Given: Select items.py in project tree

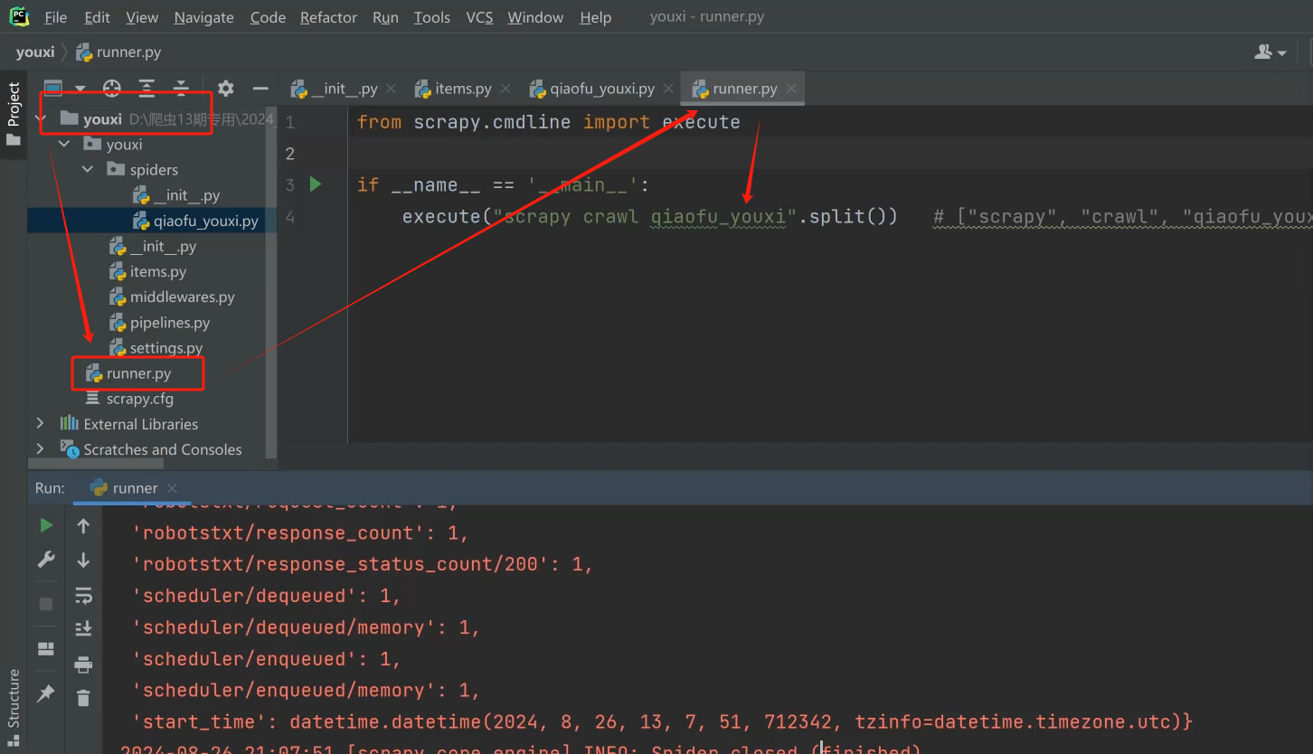Looking at the screenshot, I should [x=146, y=271].
